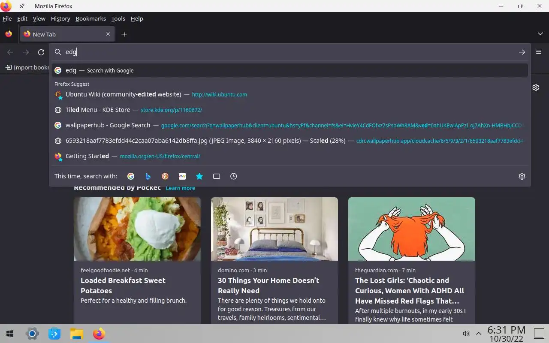The height and width of the screenshot is (343, 549).
Task: Click Import bookmarks toolbar button
Action: (x=27, y=67)
